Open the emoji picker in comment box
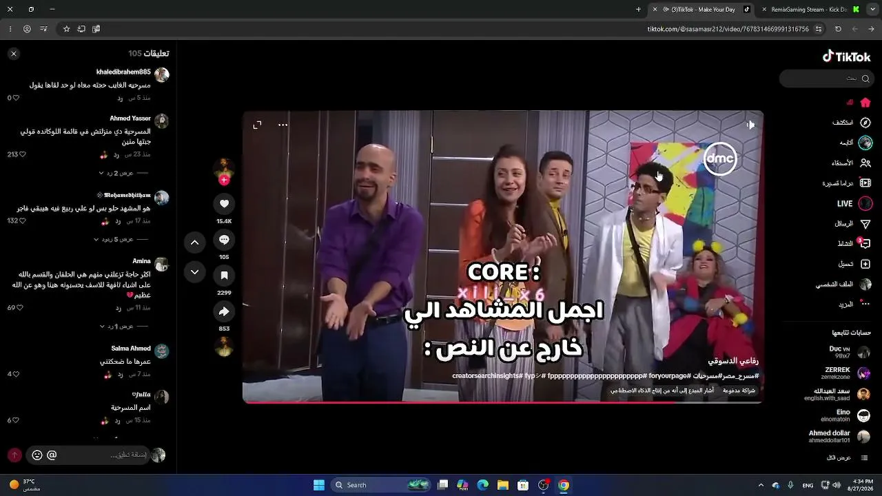The image size is (882, 496). click(x=37, y=455)
